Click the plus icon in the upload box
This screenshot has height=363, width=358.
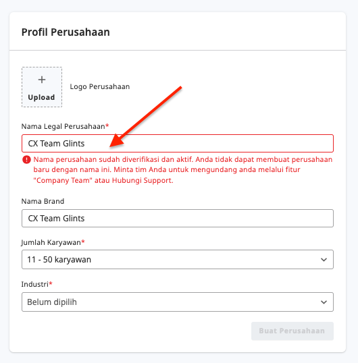[x=42, y=80]
